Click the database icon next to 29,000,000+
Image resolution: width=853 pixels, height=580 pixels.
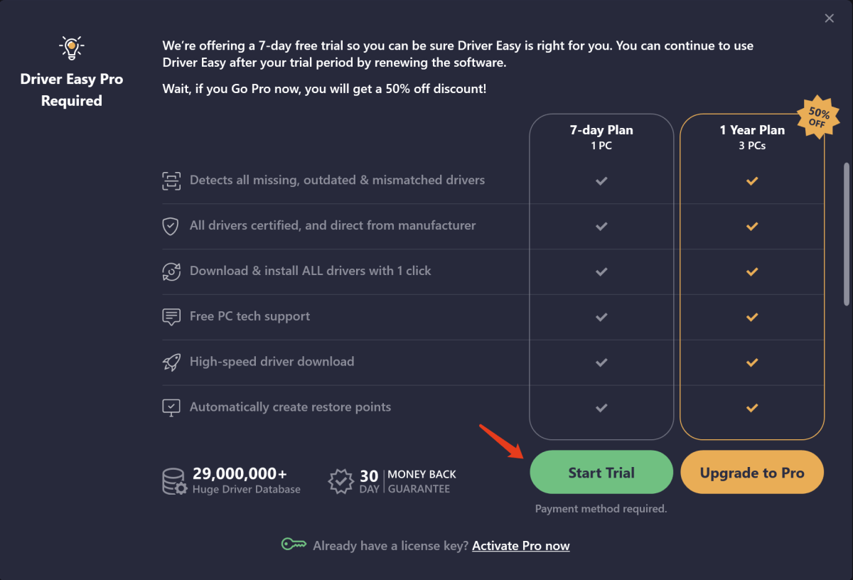click(x=174, y=481)
